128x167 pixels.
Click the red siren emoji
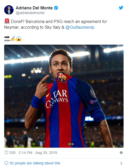(x=7, y=21)
